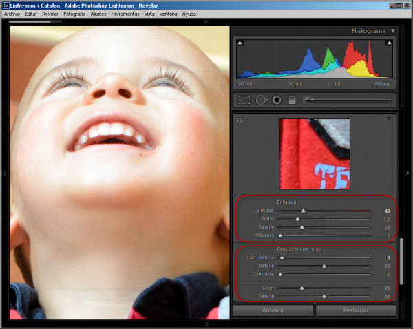413x329 pixels.
Task: Open the Archivo menu
Action: point(12,14)
